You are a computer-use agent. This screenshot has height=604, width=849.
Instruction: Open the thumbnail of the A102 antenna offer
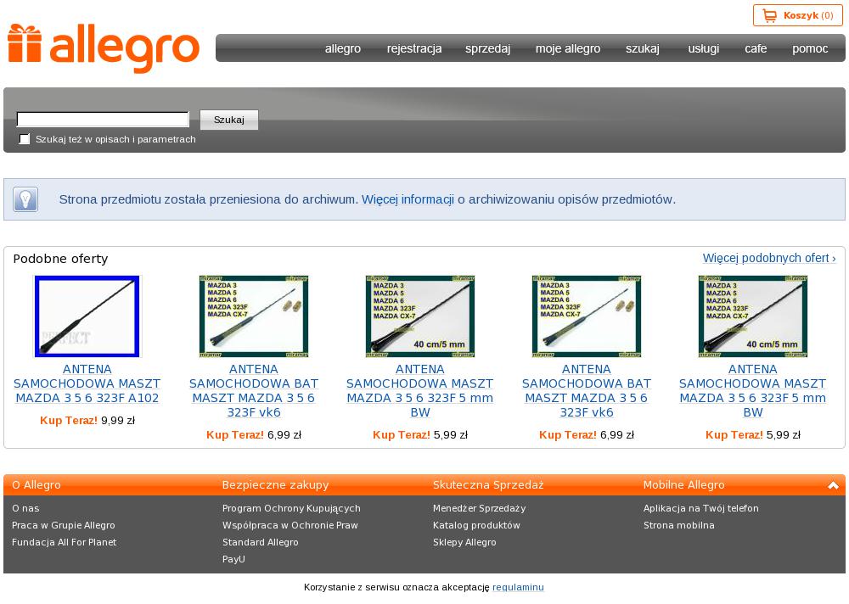tap(87, 316)
